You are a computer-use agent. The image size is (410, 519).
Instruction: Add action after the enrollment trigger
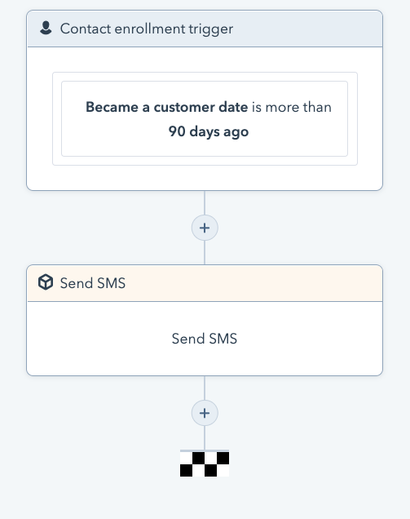tap(205, 228)
